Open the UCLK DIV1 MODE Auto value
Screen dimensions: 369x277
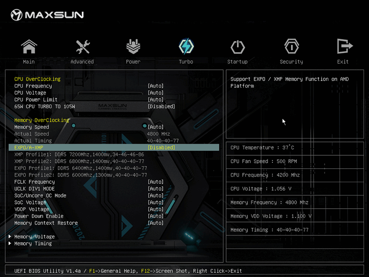[156, 189]
